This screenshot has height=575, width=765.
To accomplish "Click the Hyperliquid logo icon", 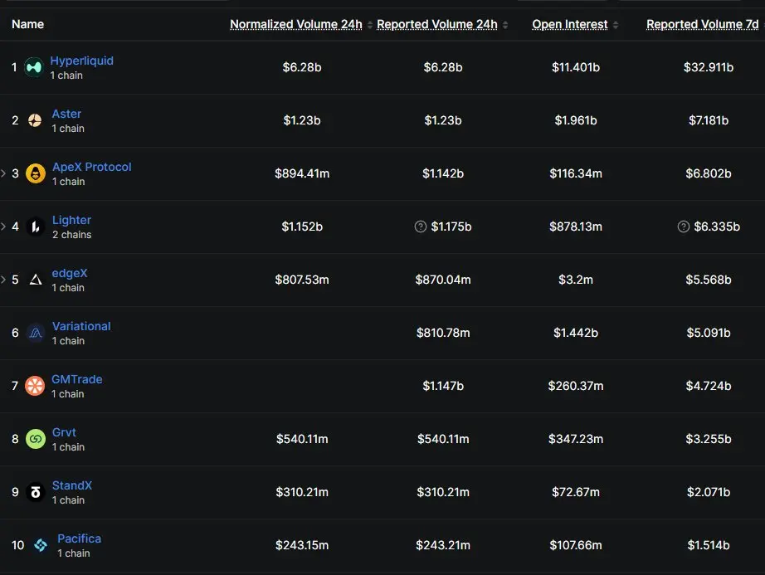I will coord(34,67).
